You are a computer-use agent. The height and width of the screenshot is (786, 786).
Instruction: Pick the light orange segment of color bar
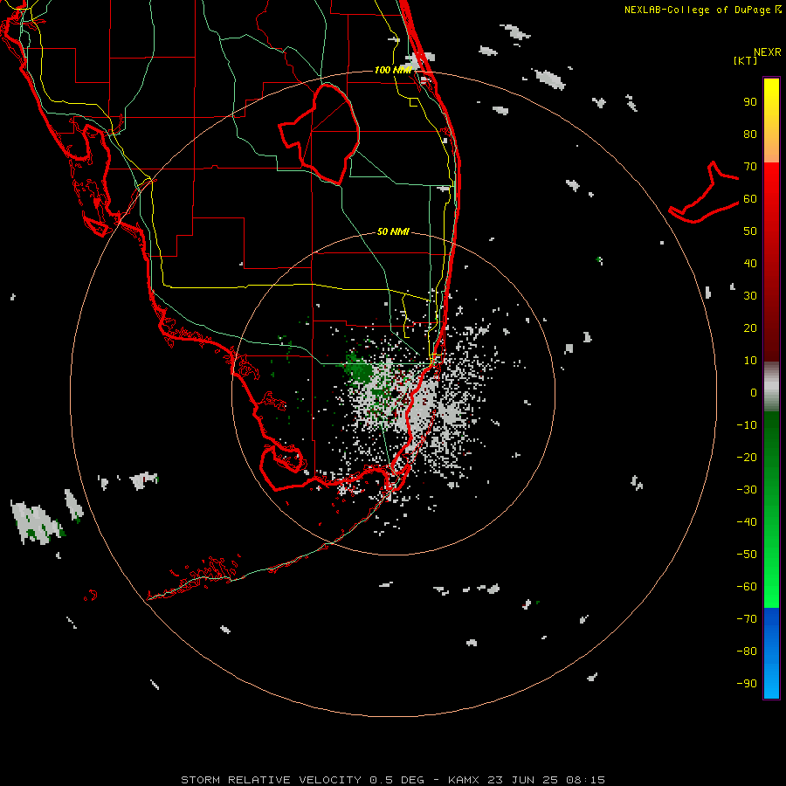click(x=771, y=148)
